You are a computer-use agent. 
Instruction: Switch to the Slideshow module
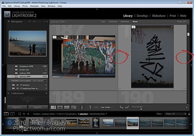pos(159,16)
